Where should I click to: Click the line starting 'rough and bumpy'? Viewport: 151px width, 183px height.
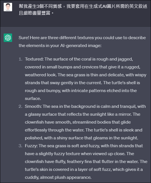point(81,91)
